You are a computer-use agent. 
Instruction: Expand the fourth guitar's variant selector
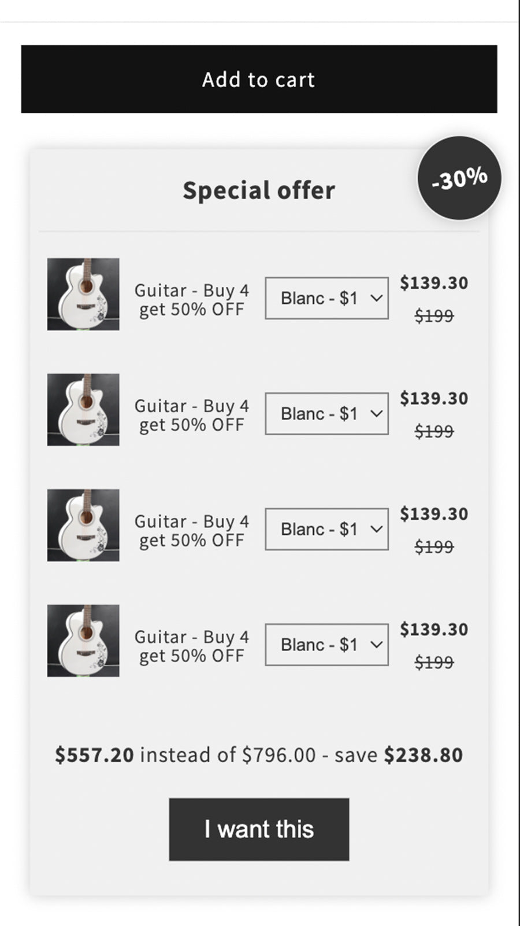(326, 645)
